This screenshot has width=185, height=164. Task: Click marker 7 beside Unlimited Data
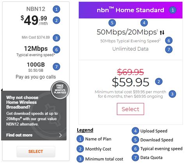[169, 50]
